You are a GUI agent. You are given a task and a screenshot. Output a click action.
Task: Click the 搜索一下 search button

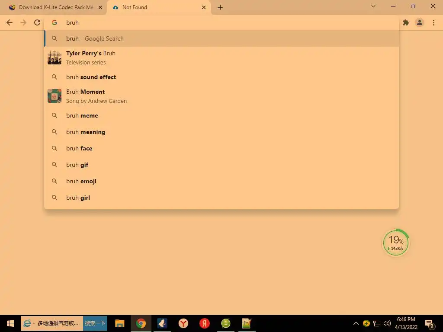pos(95,323)
